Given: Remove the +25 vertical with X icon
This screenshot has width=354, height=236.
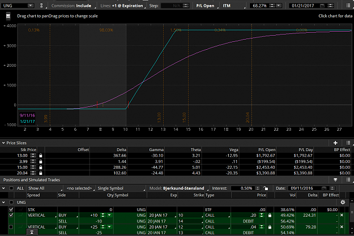Looking at the screenshot, I should point(342,227).
